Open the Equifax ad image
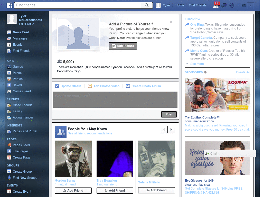 pos(217,95)
